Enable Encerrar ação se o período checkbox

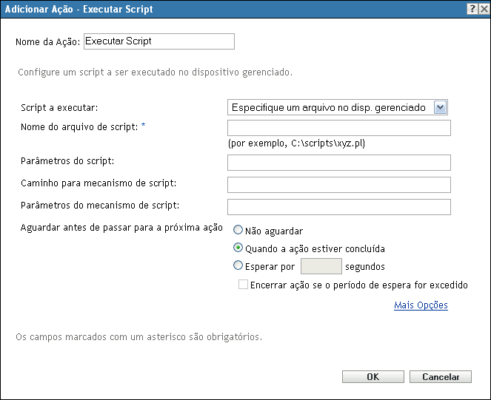[243, 285]
